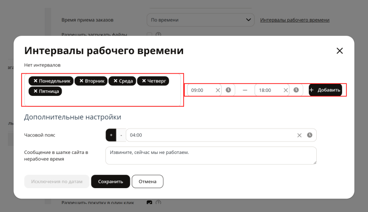The width and height of the screenshot is (368, 212).
Task: Click the Дополнительные настройки heading
Action: (73, 117)
